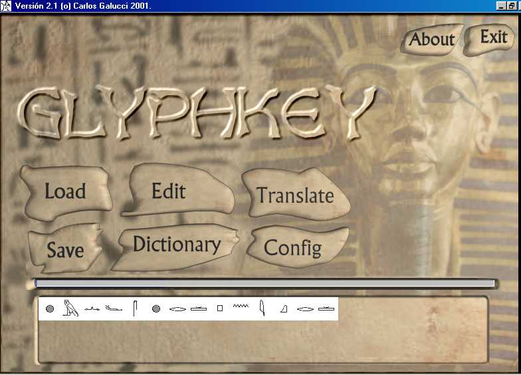
Task: Select the small square stool glyph
Action: click(x=219, y=309)
